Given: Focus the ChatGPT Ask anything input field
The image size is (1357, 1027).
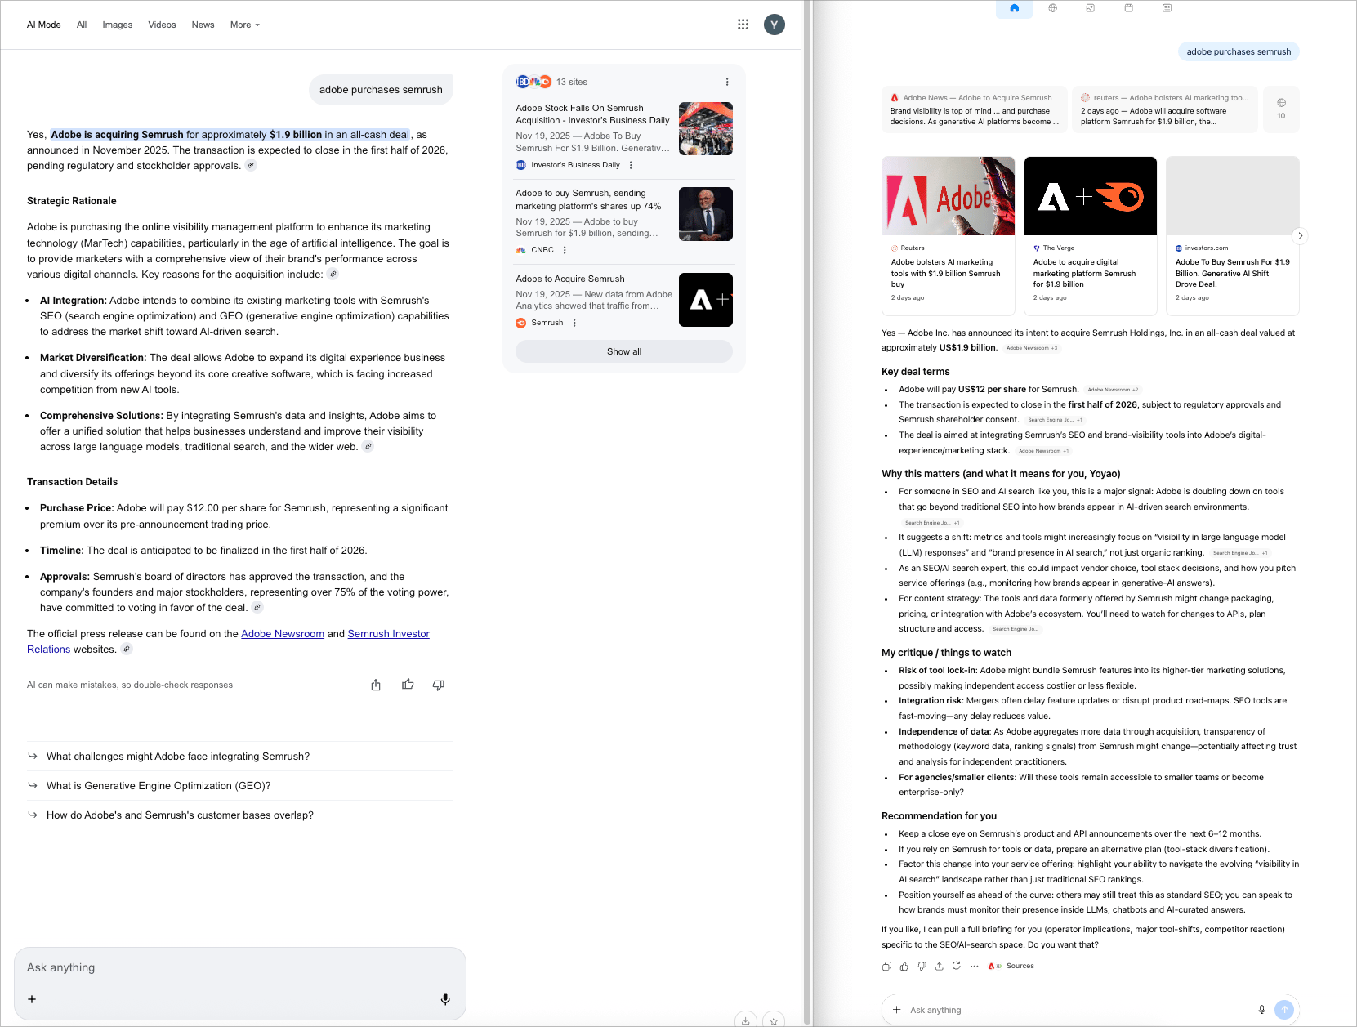Looking at the screenshot, I should [1078, 1010].
